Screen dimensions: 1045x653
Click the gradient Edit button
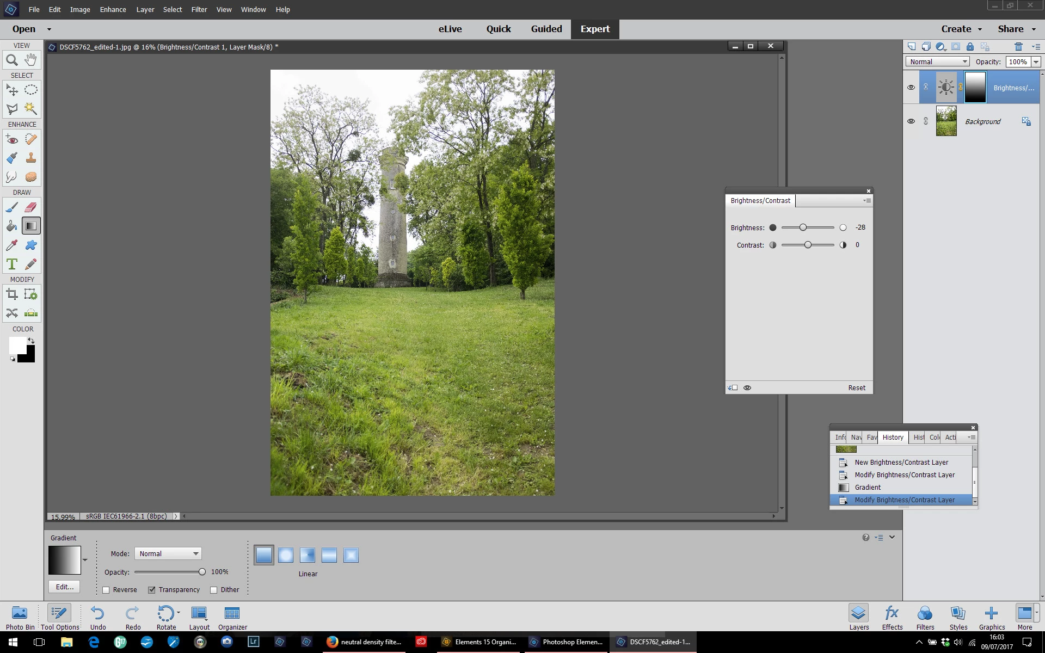pos(64,587)
